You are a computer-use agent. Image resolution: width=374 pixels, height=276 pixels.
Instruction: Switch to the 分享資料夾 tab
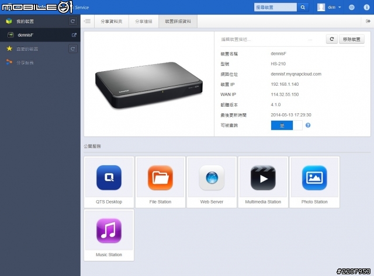pos(112,21)
